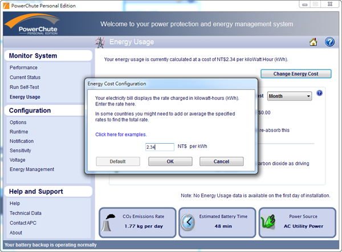This screenshot has width=342, height=252.
Task: Click the CO2 Emissions Rate panel text
Action: click(x=143, y=217)
